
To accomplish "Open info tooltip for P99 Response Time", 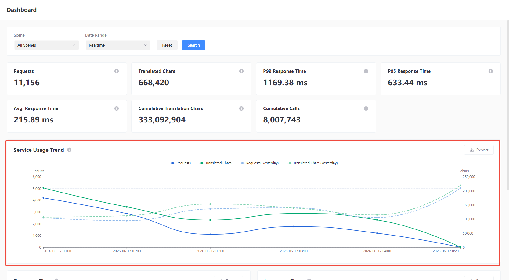I will 366,71.
